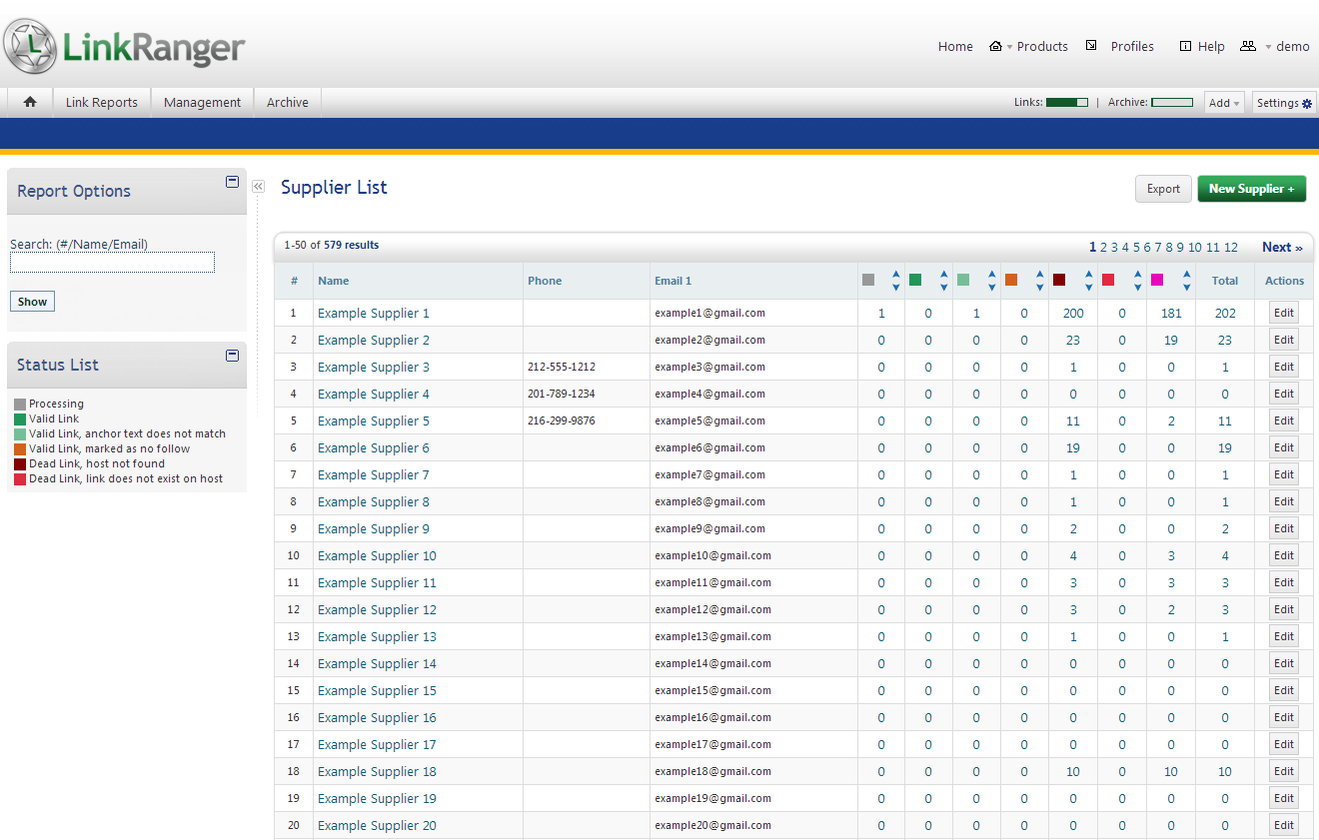Click the New Supplier + button
Image resolution: width=1319 pixels, height=840 pixels.
pyautogui.click(x=1251, y=189)
